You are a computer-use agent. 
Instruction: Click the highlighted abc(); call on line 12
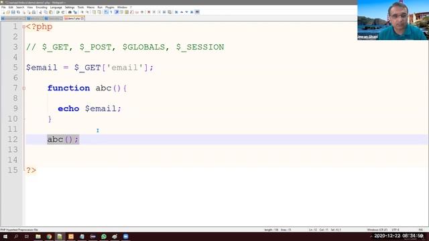click(x=63, y=139)
